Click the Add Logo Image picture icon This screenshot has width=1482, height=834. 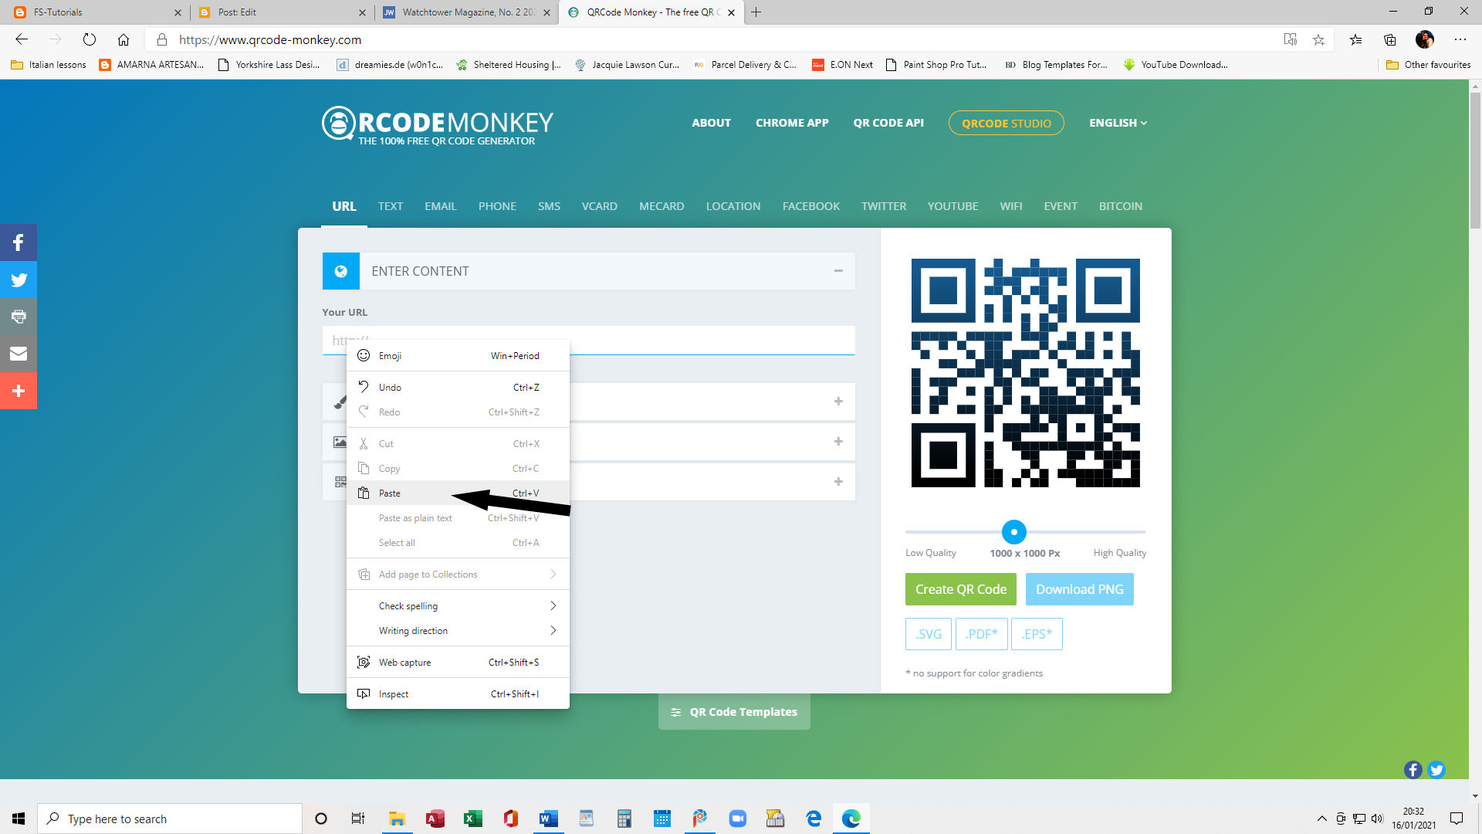pos(340,441)
